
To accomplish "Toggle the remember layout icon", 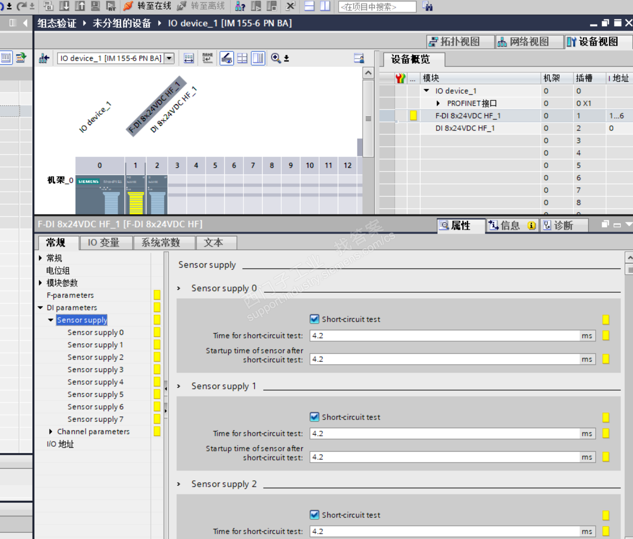I will pos(258,58).
